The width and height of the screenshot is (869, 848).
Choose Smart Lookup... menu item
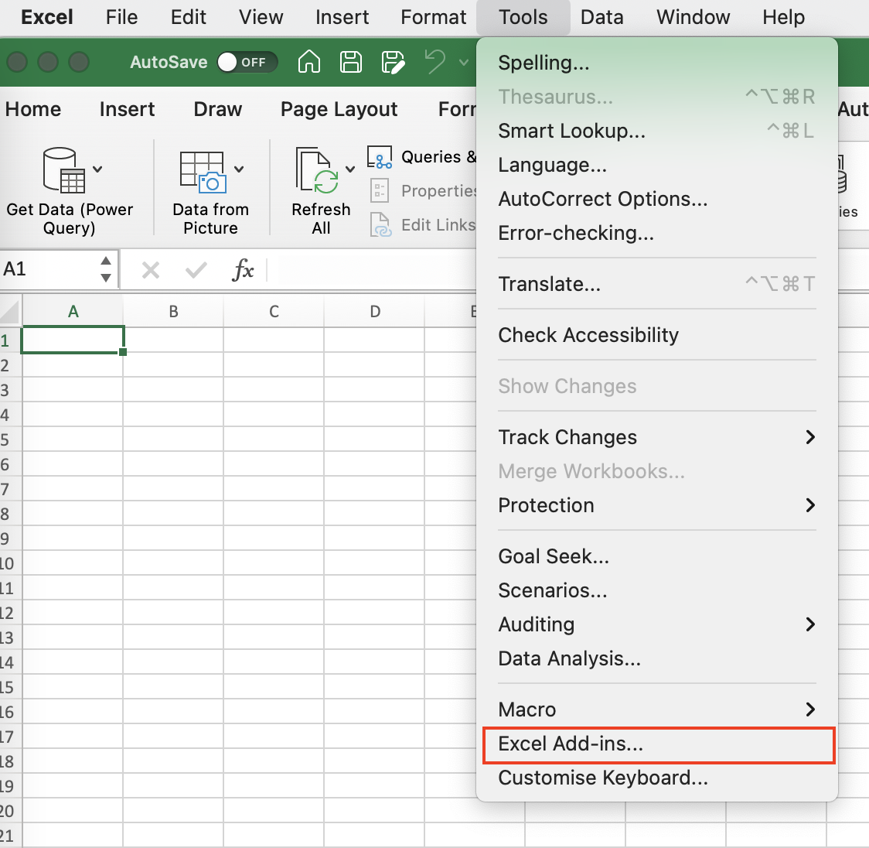click(657, 131)
